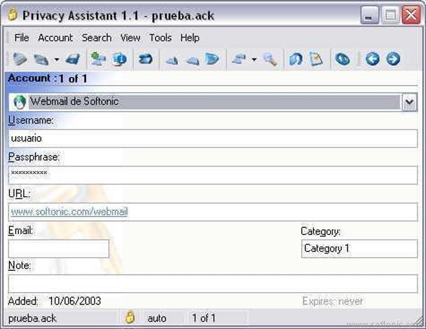The height and width of the screenshot is (329, 426).
Task: Open the File menu
Action: pos(21,38)
